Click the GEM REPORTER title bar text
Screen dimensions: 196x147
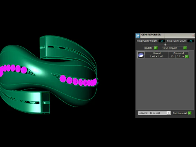(151, 35)
